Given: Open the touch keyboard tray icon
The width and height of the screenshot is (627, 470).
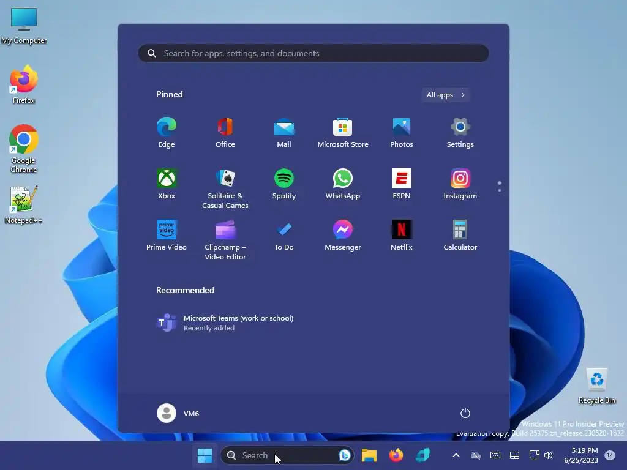Looking at the screenshot, I should tap(495, 455).
